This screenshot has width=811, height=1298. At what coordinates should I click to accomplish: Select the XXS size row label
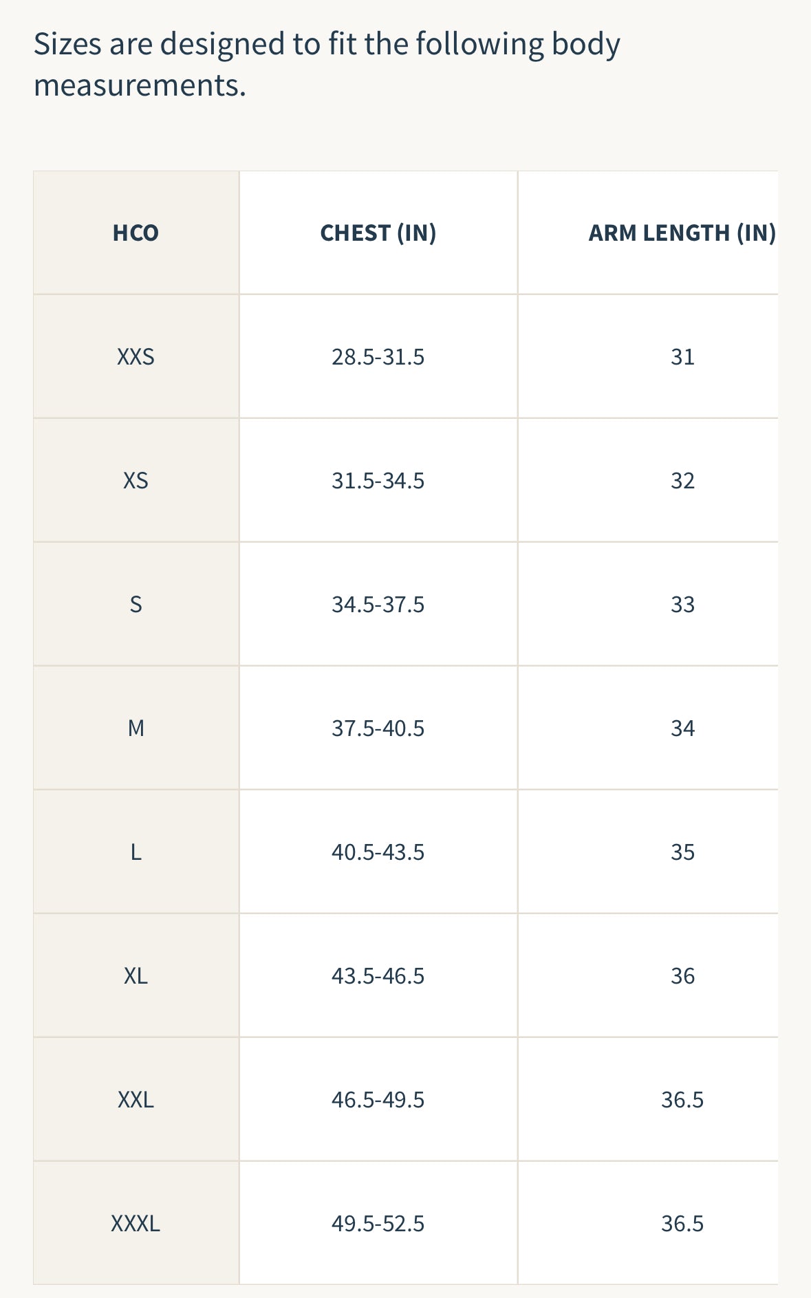point(136,357)
